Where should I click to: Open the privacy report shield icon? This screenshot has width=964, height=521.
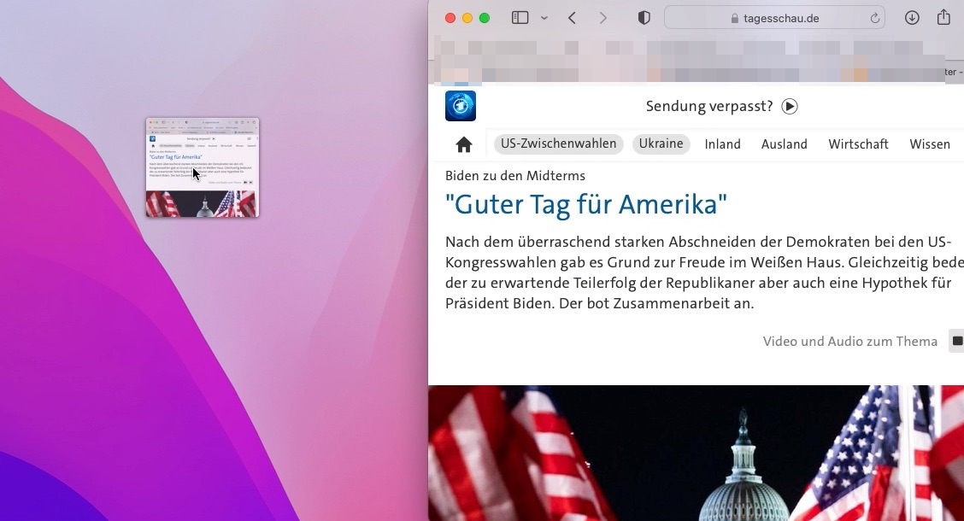point(644,18)
